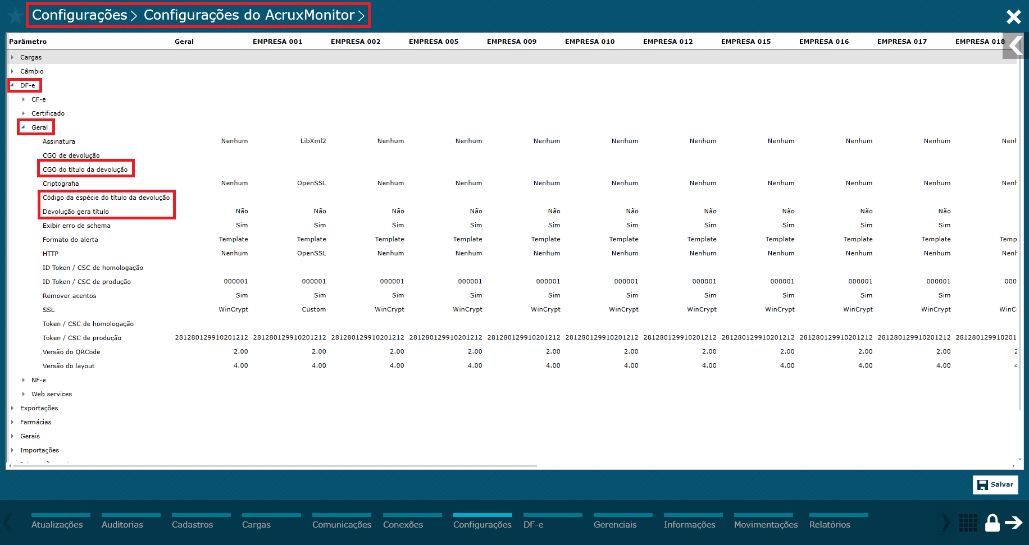Select the SSL parameter row

tap(49, 310)
